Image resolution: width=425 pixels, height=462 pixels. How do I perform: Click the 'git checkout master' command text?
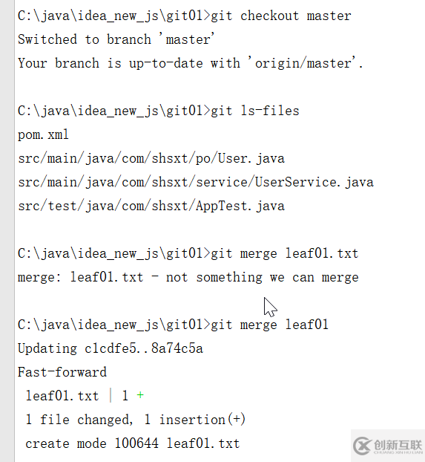click(x=281, y=16)
